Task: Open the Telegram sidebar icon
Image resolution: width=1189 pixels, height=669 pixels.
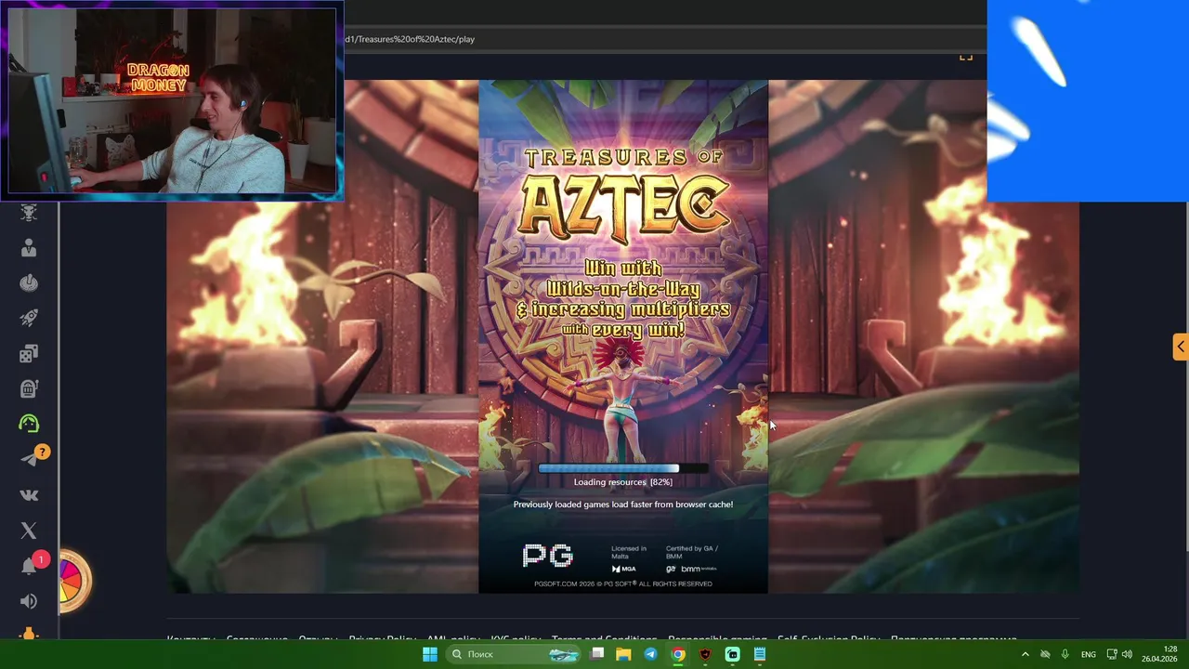Action: tap(29, 459)
